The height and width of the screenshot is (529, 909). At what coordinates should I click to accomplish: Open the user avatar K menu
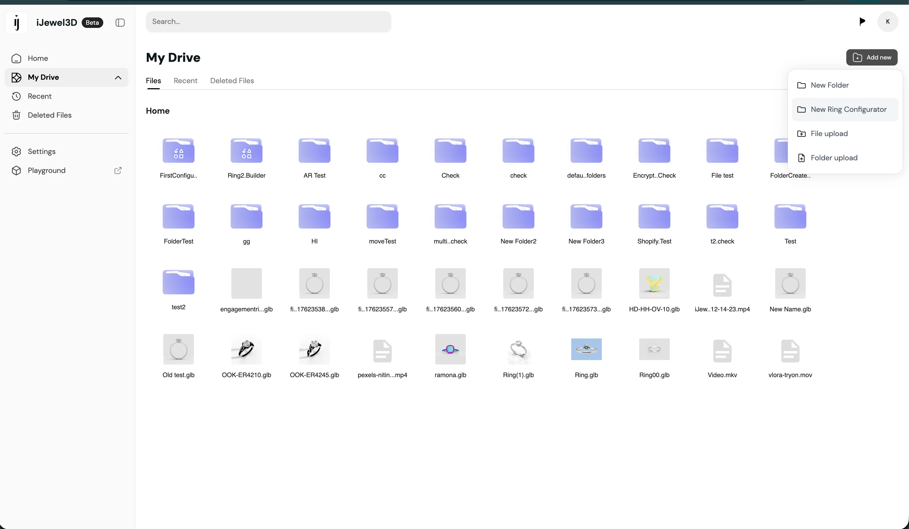pyautogui.click(x=887, y=22)
